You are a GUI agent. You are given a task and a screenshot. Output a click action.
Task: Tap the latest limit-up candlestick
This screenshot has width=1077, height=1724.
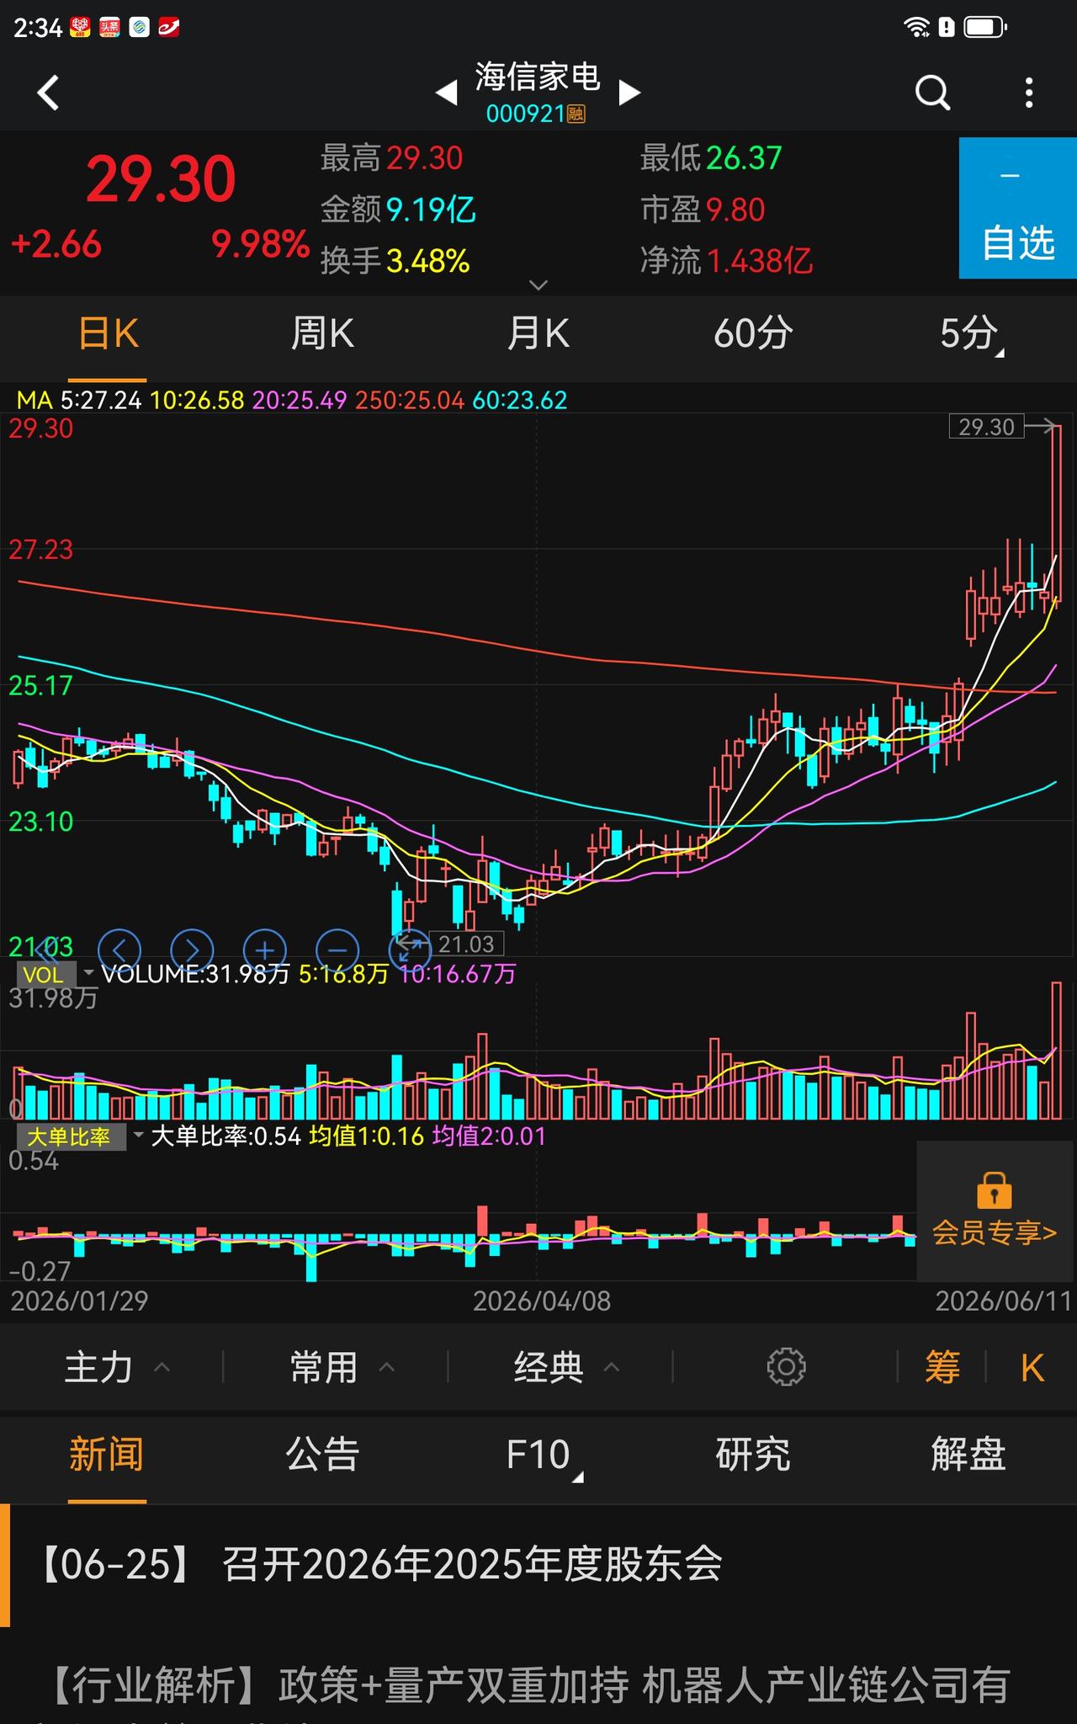click(x=1056, y=513)
